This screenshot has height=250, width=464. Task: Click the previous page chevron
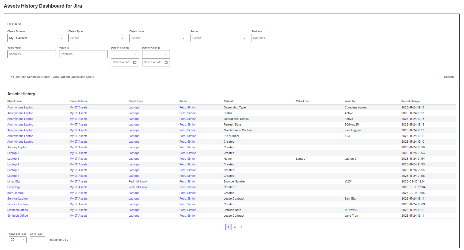coord(222,227)
